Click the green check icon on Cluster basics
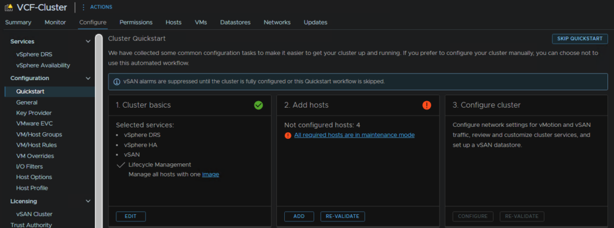Image resolution: width=614 pixels, height=228 pixels. coord(258,105)
